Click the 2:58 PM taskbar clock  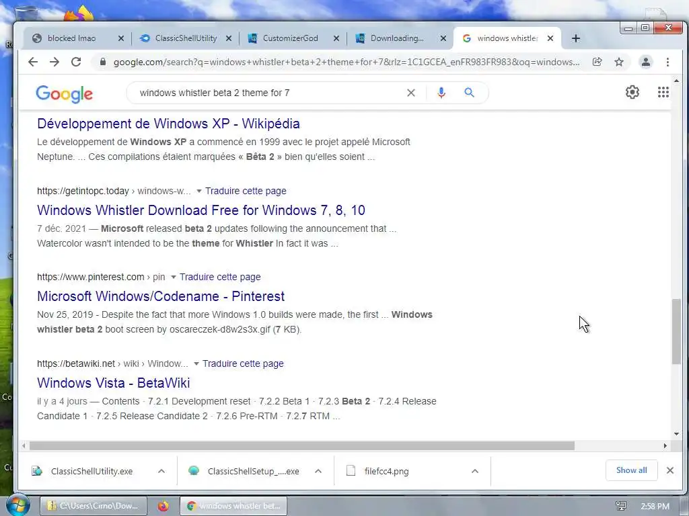point(655,507)
